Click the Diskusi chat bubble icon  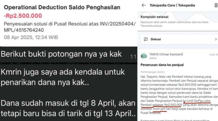[x=146, y=39]
